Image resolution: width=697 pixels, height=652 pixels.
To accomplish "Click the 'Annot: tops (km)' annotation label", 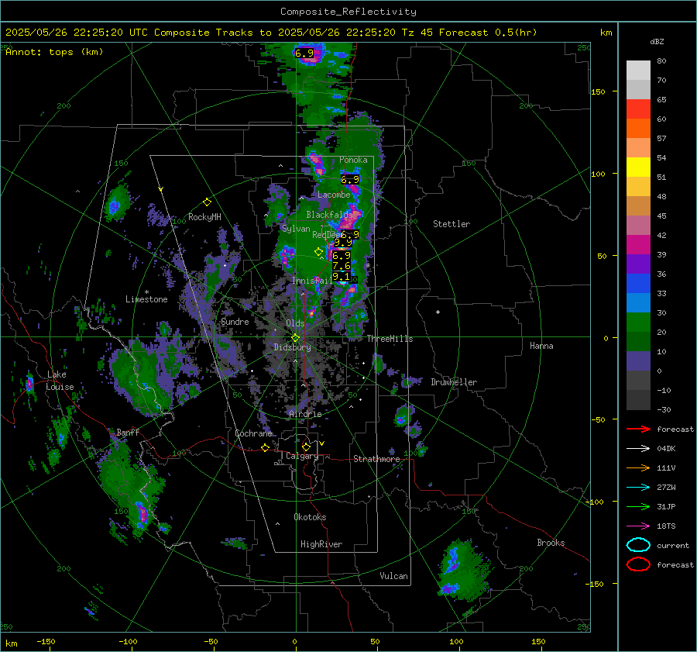I will [54, 52].
